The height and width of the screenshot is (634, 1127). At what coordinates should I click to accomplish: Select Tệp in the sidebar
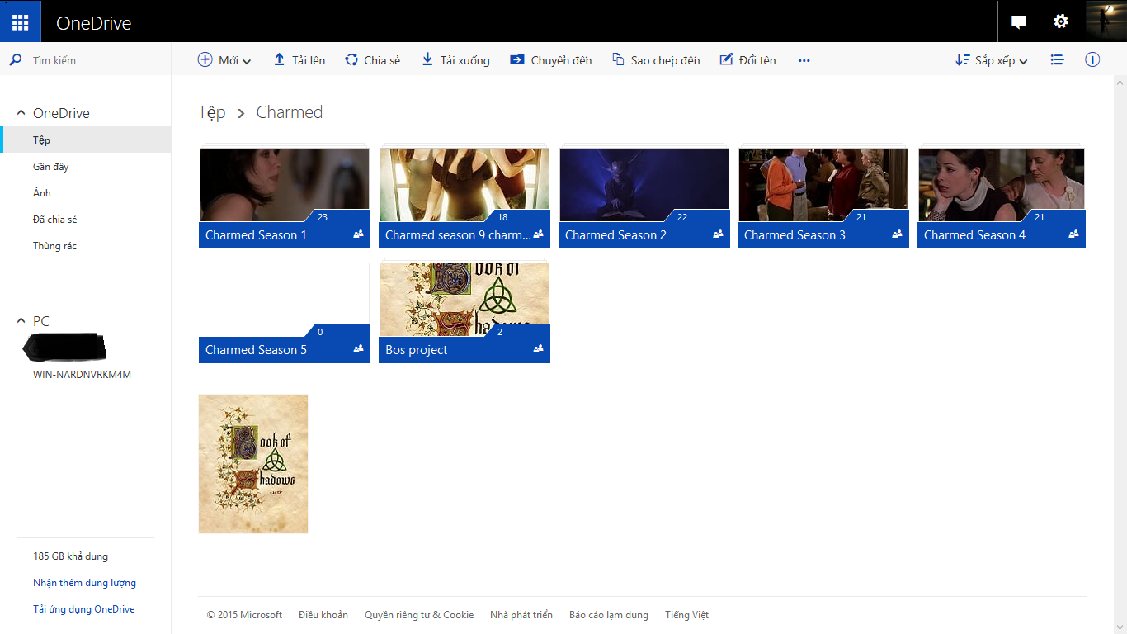point(86,140)
